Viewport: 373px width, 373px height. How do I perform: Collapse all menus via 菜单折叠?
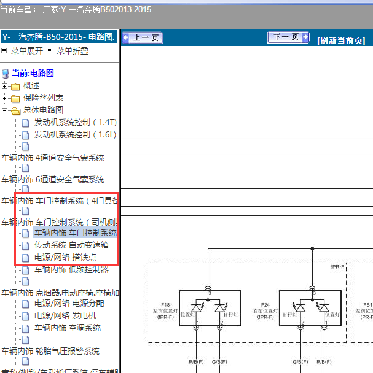73,51
